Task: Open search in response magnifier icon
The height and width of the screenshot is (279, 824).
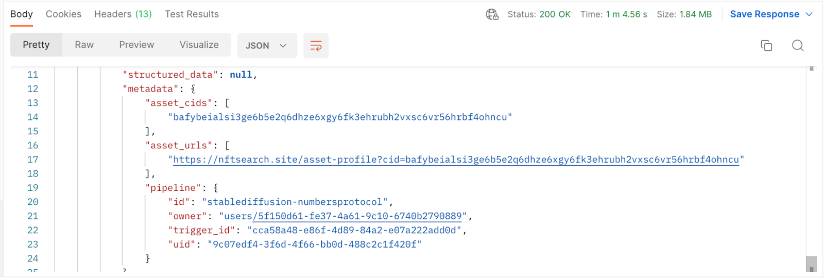Action: [x=798, y=46]
